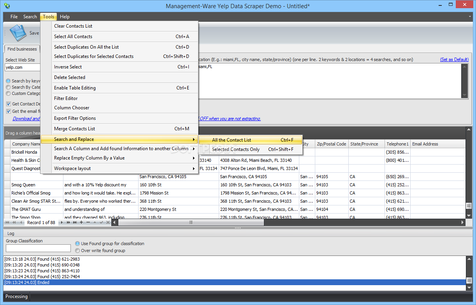Image resolution: width=476 pixels, height=305 pixels.
Task: Choose Inverse Select menu item
Action: point(119,67)
